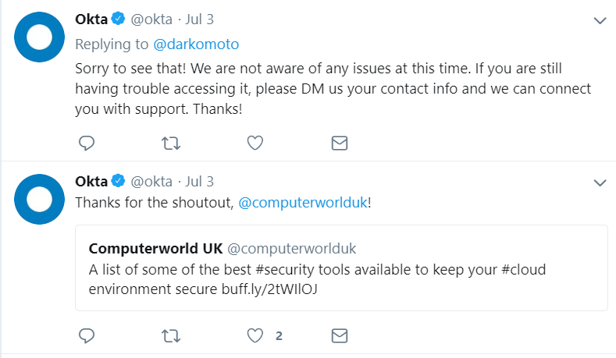Like the tweet about not aware of issues
Screen dimensions: 616x358
(x=255, y=143)
